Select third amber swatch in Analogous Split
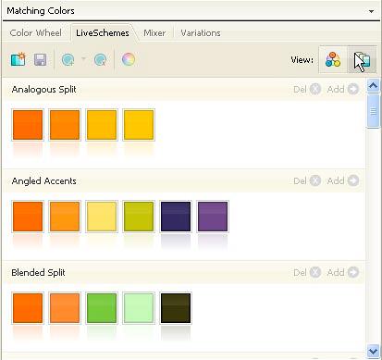This screenshot has height=360, width=382. (102, 125)
